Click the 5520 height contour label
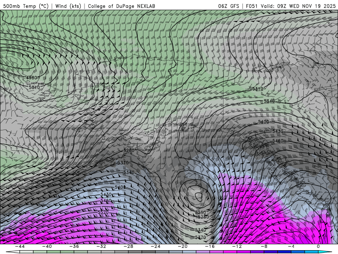338x254 pixels. coord(103,213)
